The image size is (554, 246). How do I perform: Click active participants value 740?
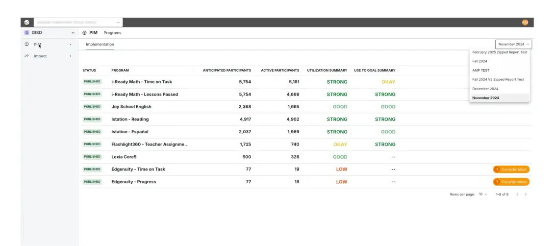295,145
